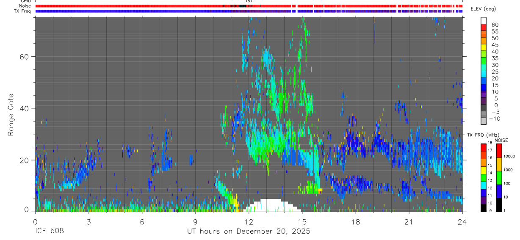Click the x-axis tick label '24'
Screen dimensions: 520x240
tap(462, 222)
